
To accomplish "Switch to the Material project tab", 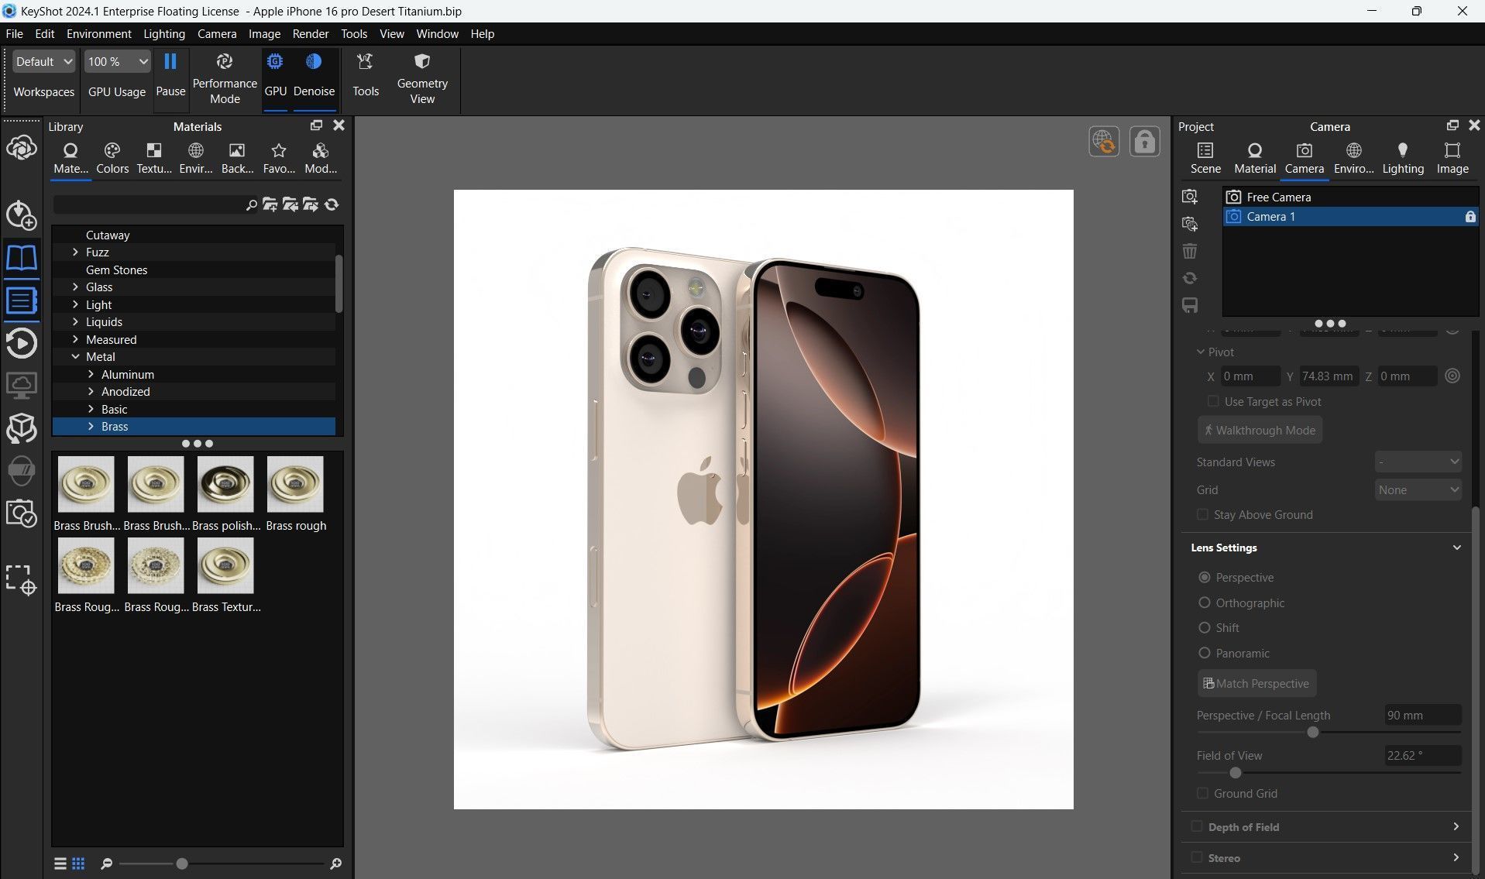I will coord(1255,158).
